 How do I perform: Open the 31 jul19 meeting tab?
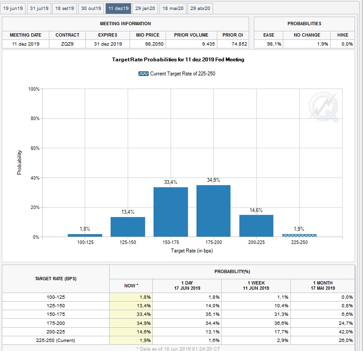pos(39,9)
